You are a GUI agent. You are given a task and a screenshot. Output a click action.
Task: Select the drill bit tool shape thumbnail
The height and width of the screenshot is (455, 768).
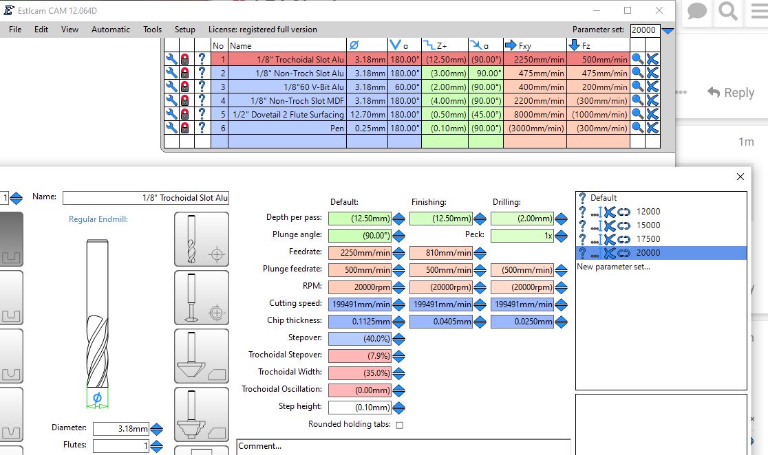tap(202, 239)
